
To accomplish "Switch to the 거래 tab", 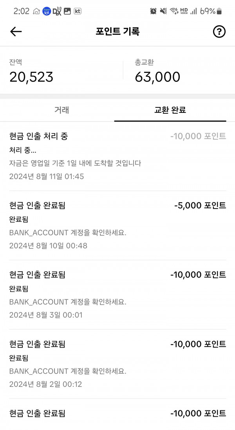I will [62, 110].
